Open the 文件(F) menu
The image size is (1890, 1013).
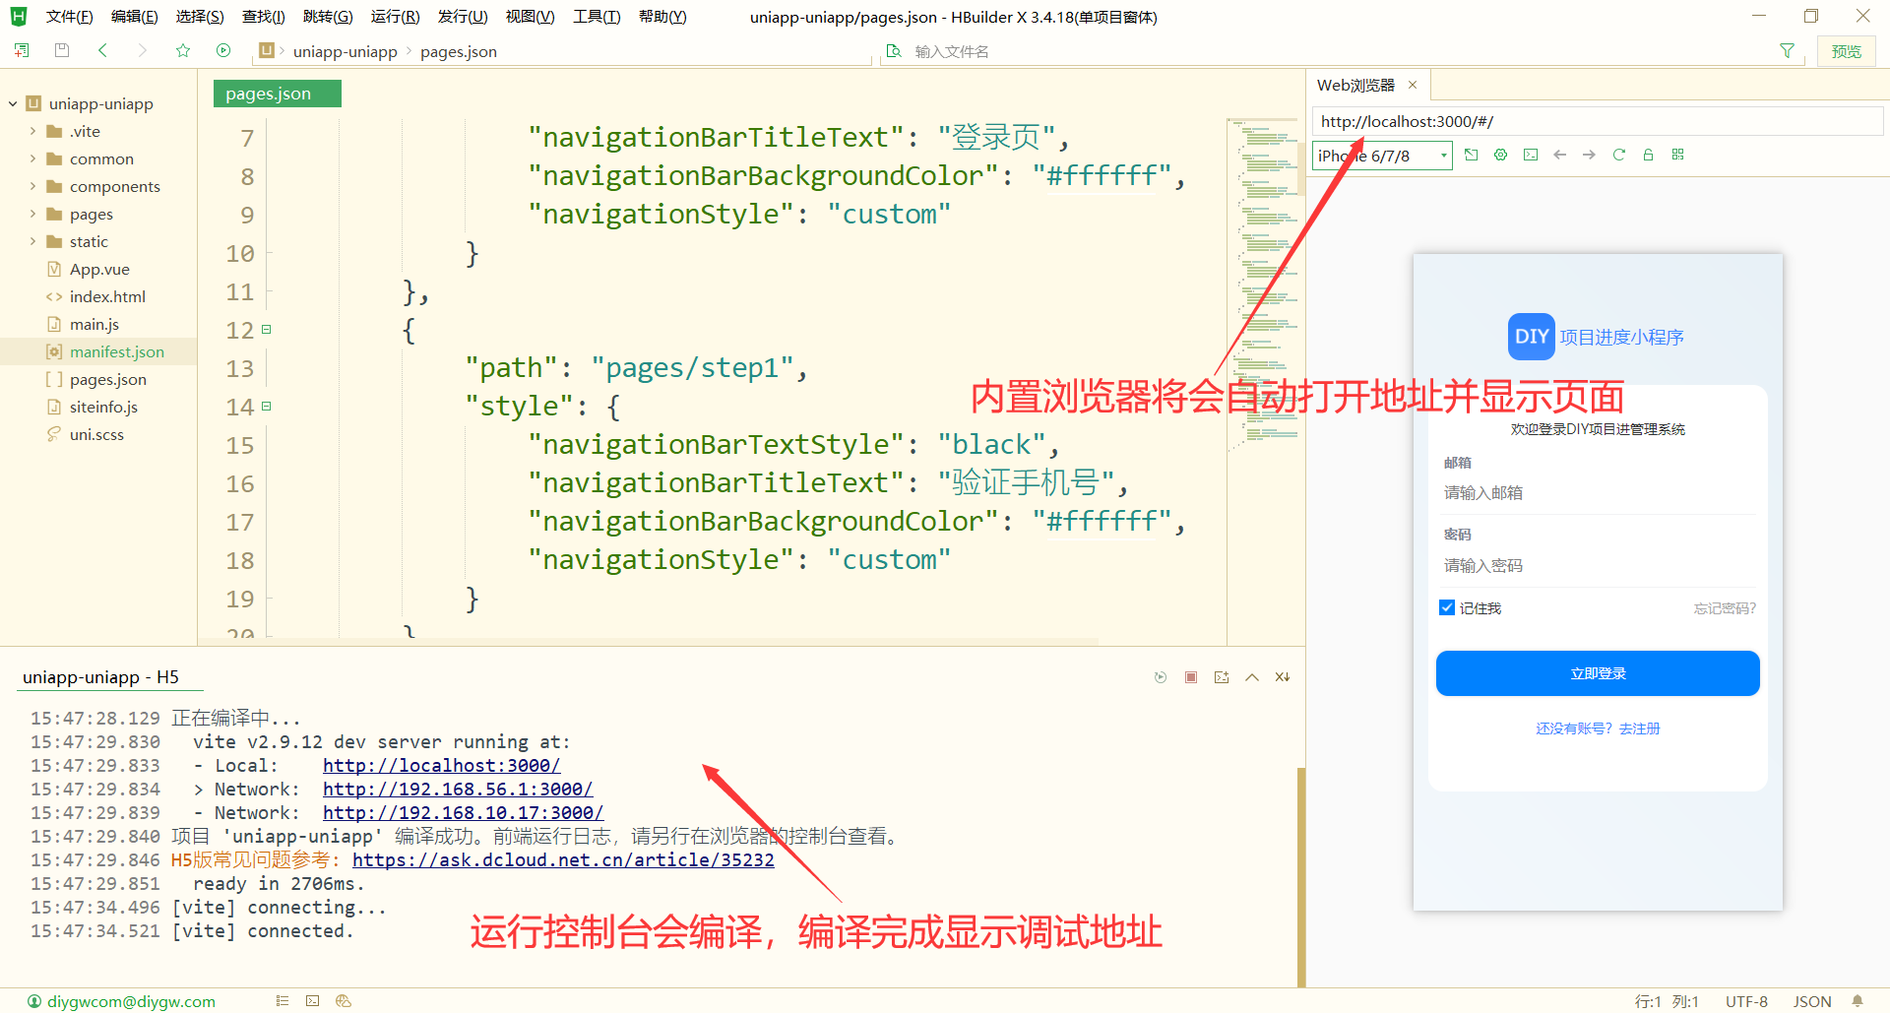click(x=69, y=17)
